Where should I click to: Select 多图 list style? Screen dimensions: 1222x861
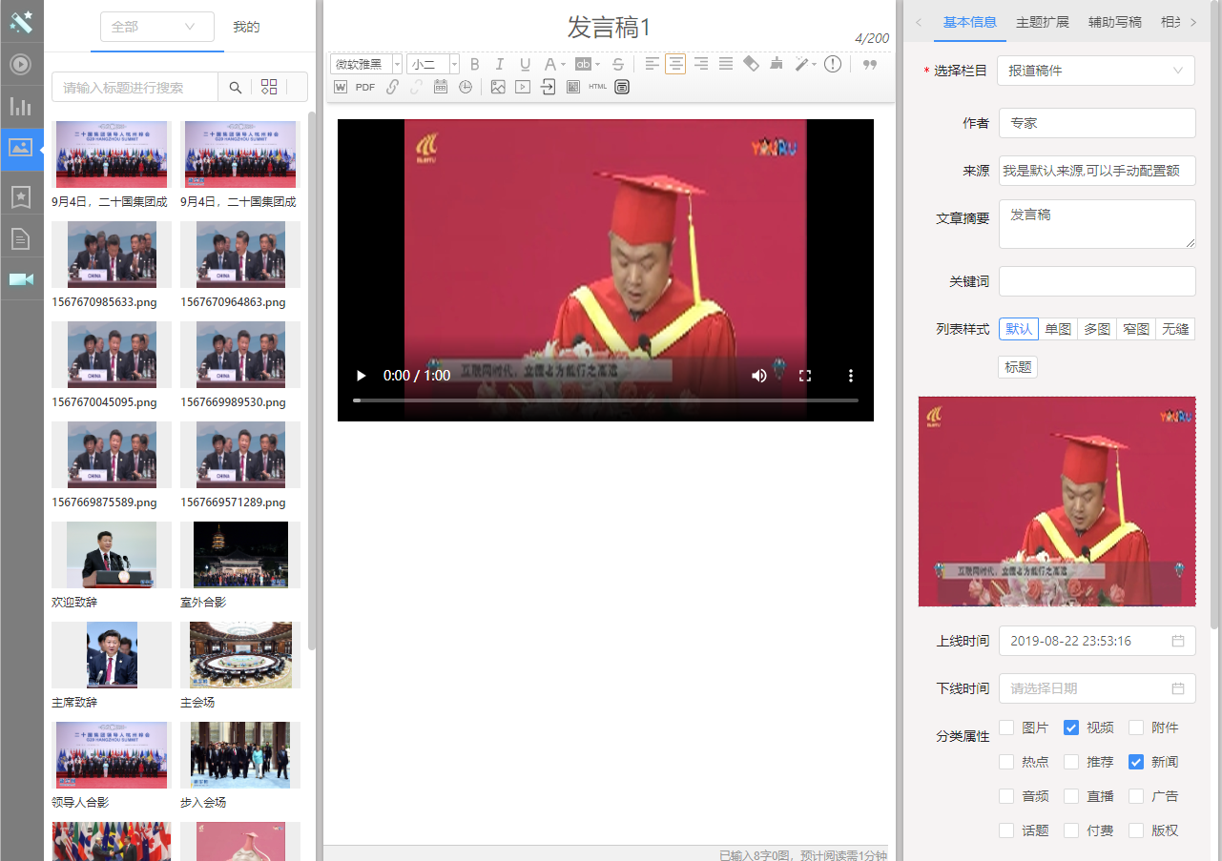[x=1097, y=329]
